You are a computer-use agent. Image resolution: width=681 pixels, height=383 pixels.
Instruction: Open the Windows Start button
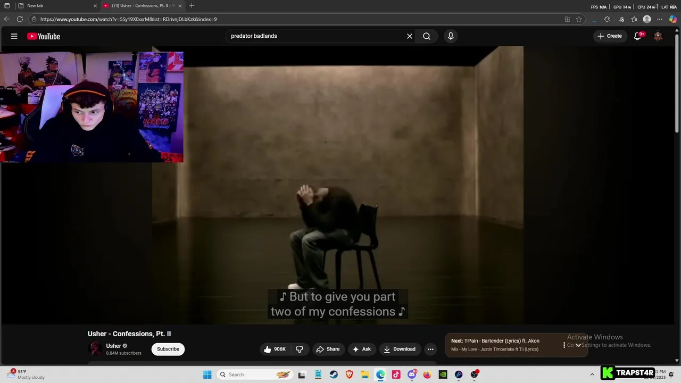(x=207, y=374)
